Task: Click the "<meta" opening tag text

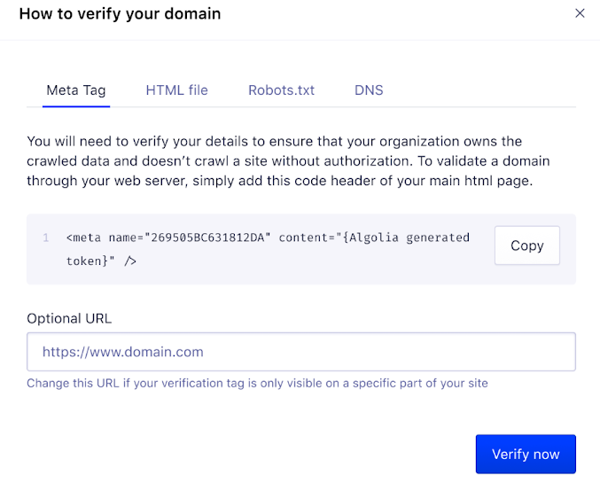Action: tap(82, 238)
